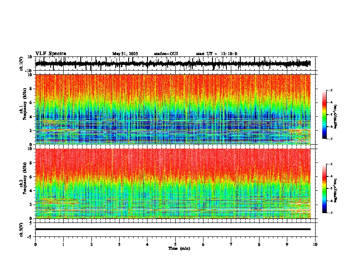
Task: Click the "ch.3(V)" axis label
Action: [x=22, y=230]
